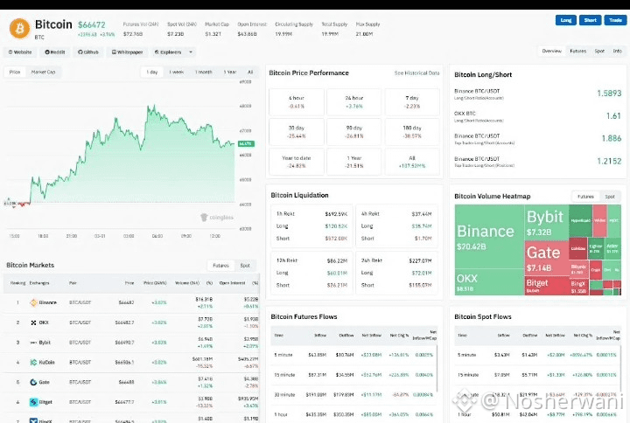Click the blue Trade button
This screenshot has width=630, height=423.
615,20
